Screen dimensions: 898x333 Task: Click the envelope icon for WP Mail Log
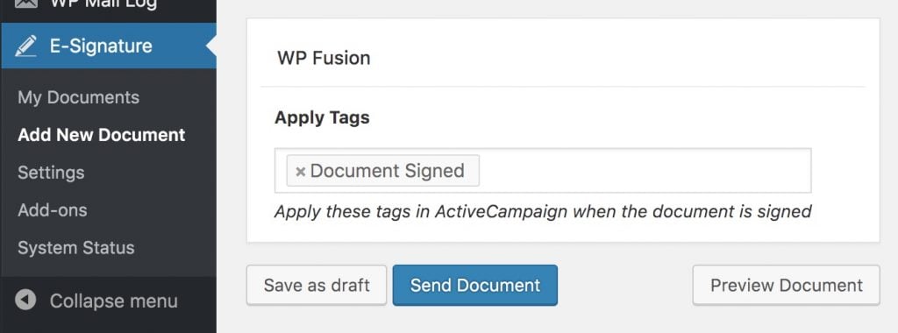[25, 4]
